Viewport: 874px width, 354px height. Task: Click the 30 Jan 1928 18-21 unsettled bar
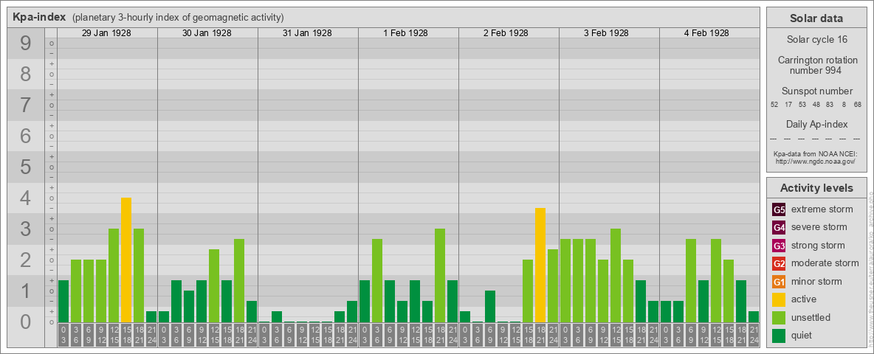pos(239,280)
